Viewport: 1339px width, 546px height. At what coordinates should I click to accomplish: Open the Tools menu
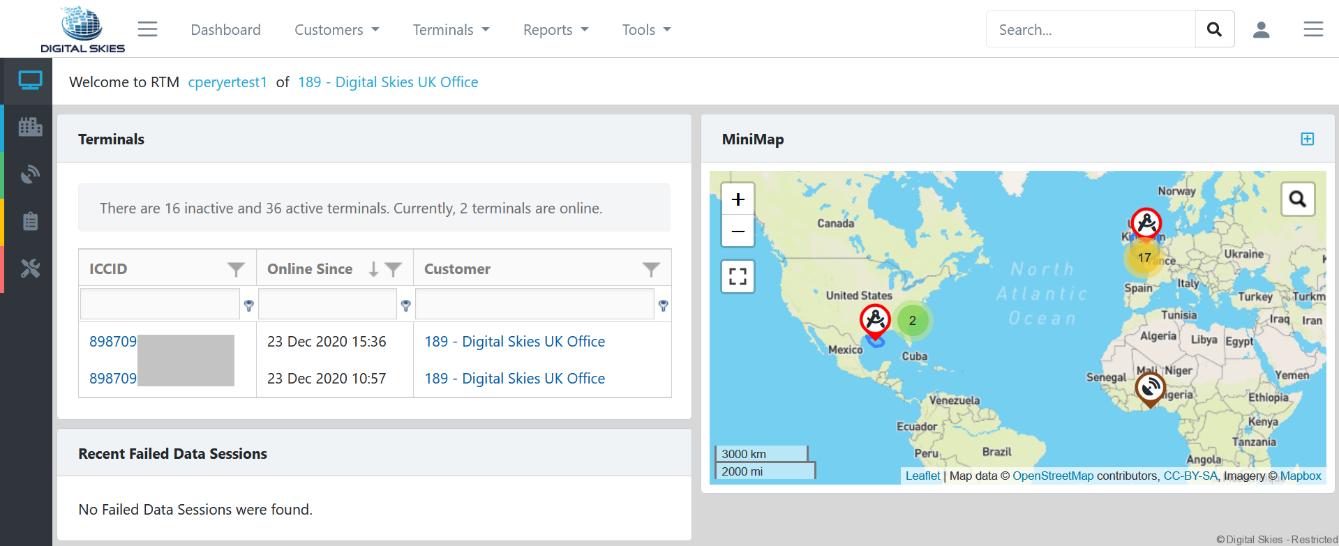click(x=646, y=30)
